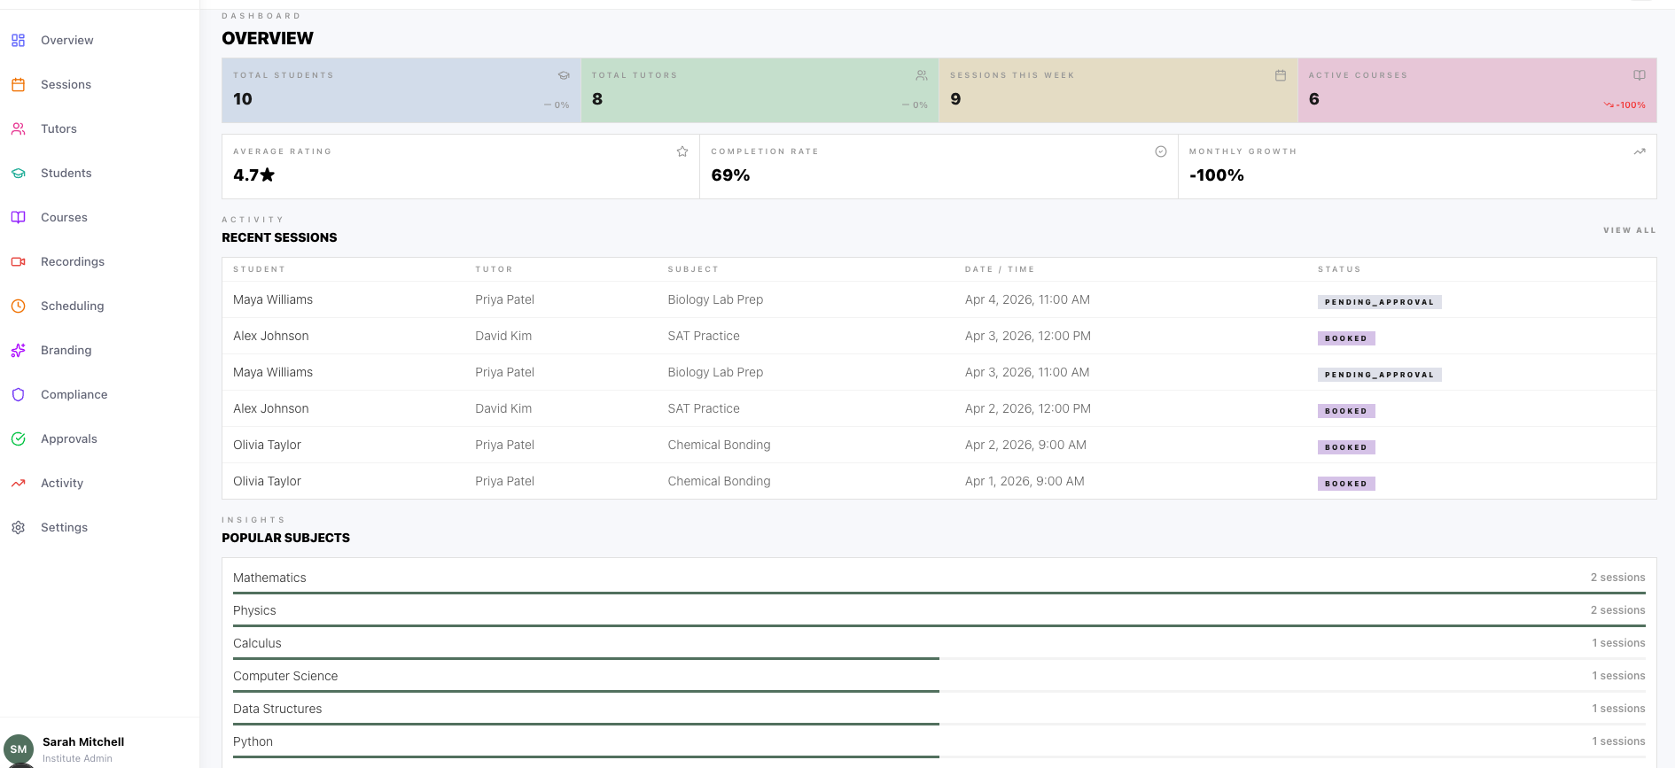Click the Overview grid icon in sidebar

pyautogui.click(x=18, y=41)
